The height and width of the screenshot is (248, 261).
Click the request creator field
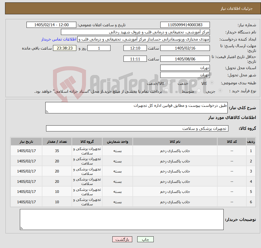point(143,39)
